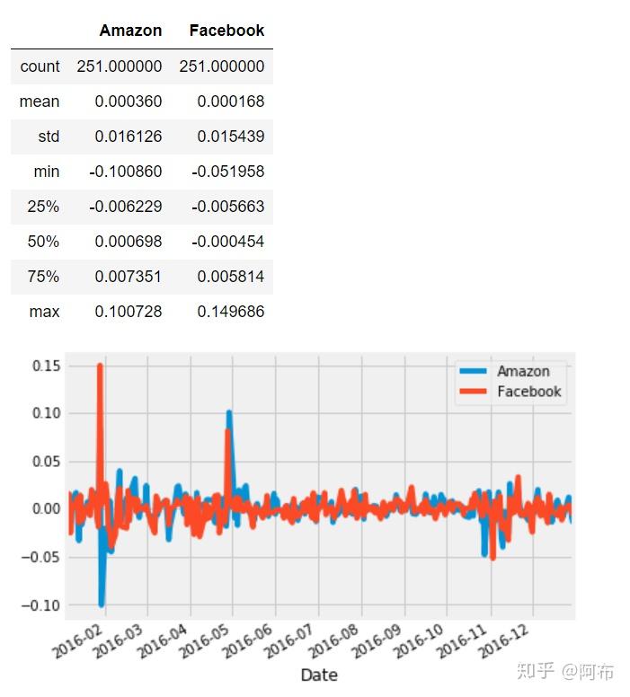Click the 2016-11 x-axis tick label
This screenshot has width=630, height=697.
coord(463,642)
